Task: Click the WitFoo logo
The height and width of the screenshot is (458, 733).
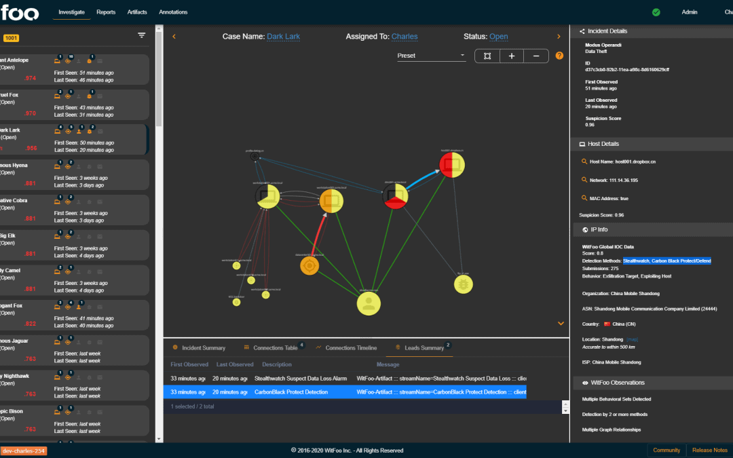Action: (x=19, y=12)
